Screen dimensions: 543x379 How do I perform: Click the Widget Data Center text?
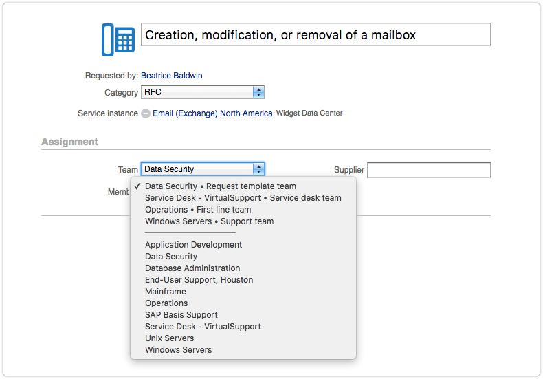tap(309, 113)
